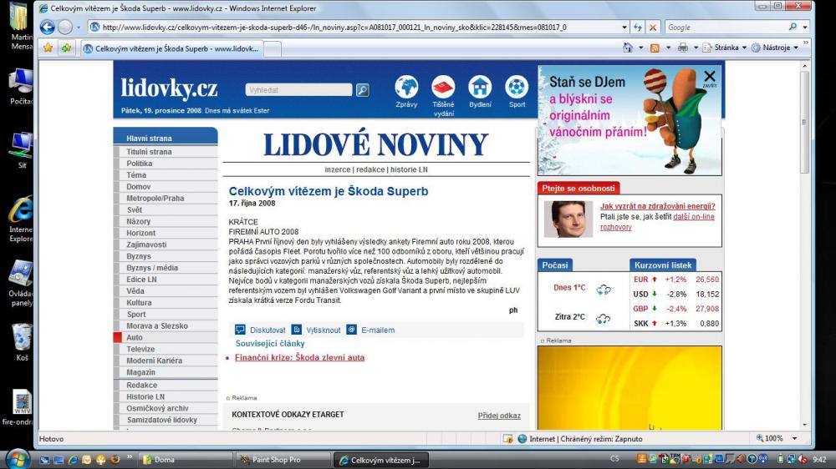
Task: Open the Sport soccer ball icon
Action: [x=517, y=87]
